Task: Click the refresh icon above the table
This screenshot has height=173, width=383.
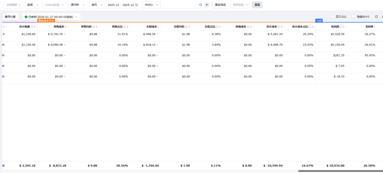Action: tap(376, 17)
